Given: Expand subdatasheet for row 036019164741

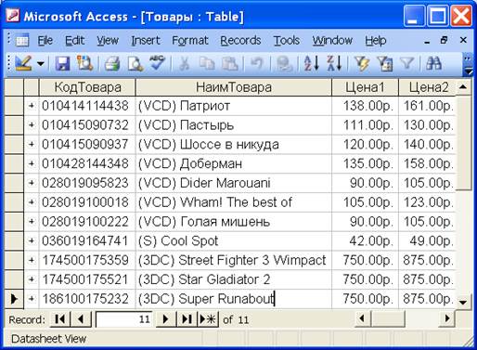Looking at the screenshot, I should 32,240.
